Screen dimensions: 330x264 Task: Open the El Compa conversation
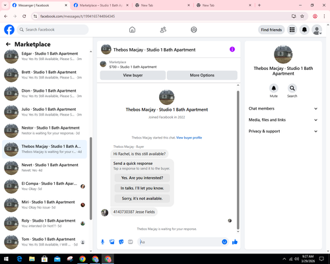[x=45, y=186]
